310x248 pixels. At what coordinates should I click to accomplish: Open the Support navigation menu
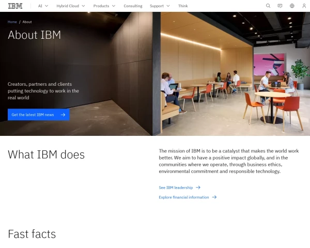[160, 6]
